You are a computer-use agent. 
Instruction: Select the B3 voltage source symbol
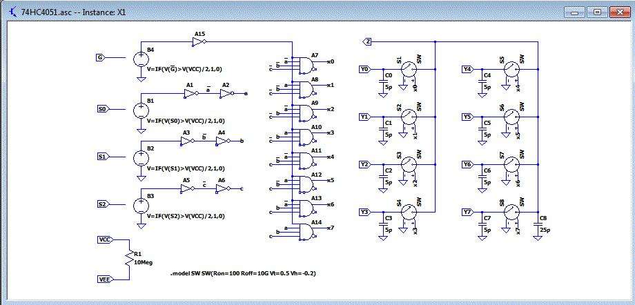pyautogui.click(x=141, y=205)
